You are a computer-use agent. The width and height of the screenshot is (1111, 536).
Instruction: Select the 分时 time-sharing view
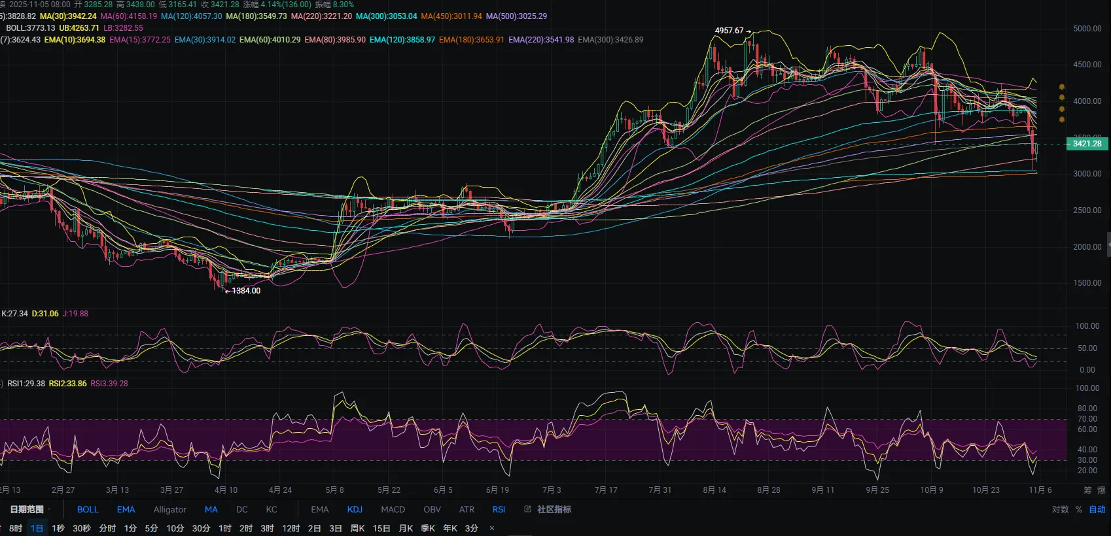point(107,528)
